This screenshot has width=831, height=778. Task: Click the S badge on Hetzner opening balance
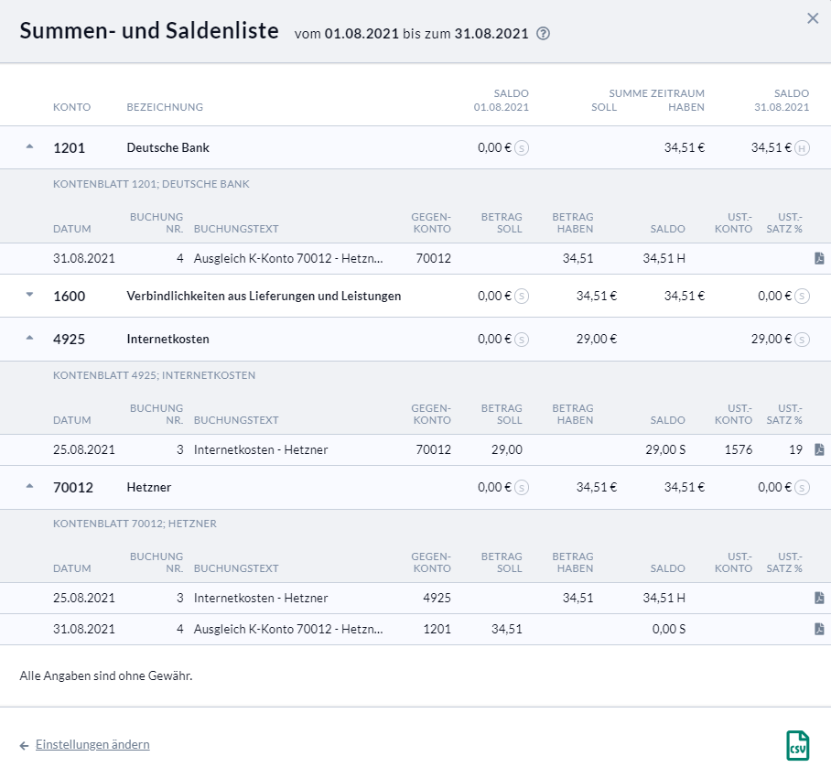pyautogui.click(x=522, y=488)
